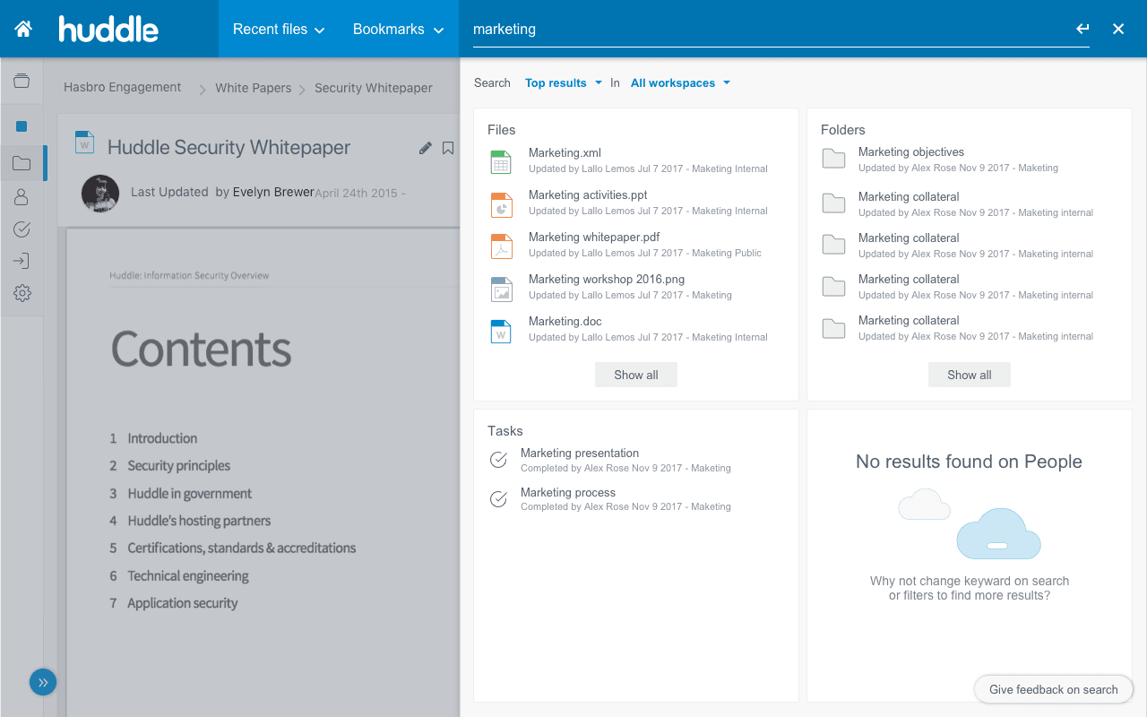
Task: Click Security principles contents entry
Action: (x=179, y=465)
